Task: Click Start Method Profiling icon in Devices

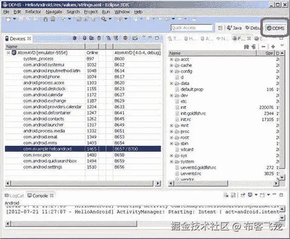Action: tap(116, 38)
